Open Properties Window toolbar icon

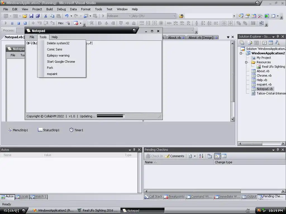point(247,16)
